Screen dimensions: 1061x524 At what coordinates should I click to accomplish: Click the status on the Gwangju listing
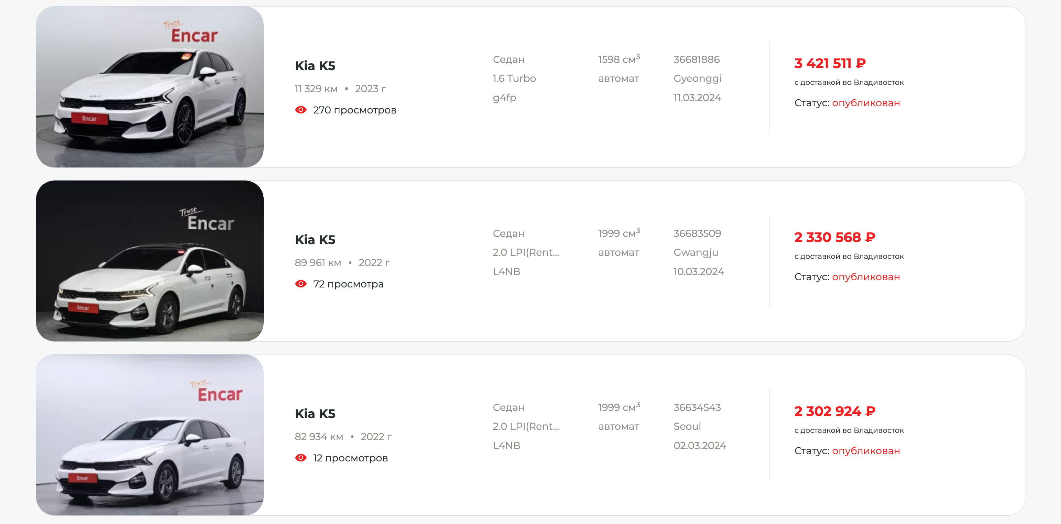click(865, 276)
